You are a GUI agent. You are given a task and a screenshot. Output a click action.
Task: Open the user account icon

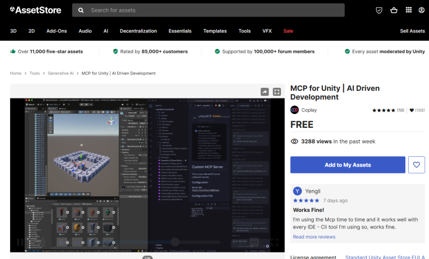pyautogui.click(x=421, y=10)
